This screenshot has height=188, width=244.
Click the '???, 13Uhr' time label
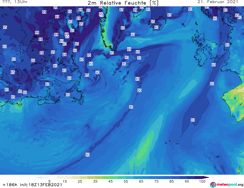(x=15, y=2)
